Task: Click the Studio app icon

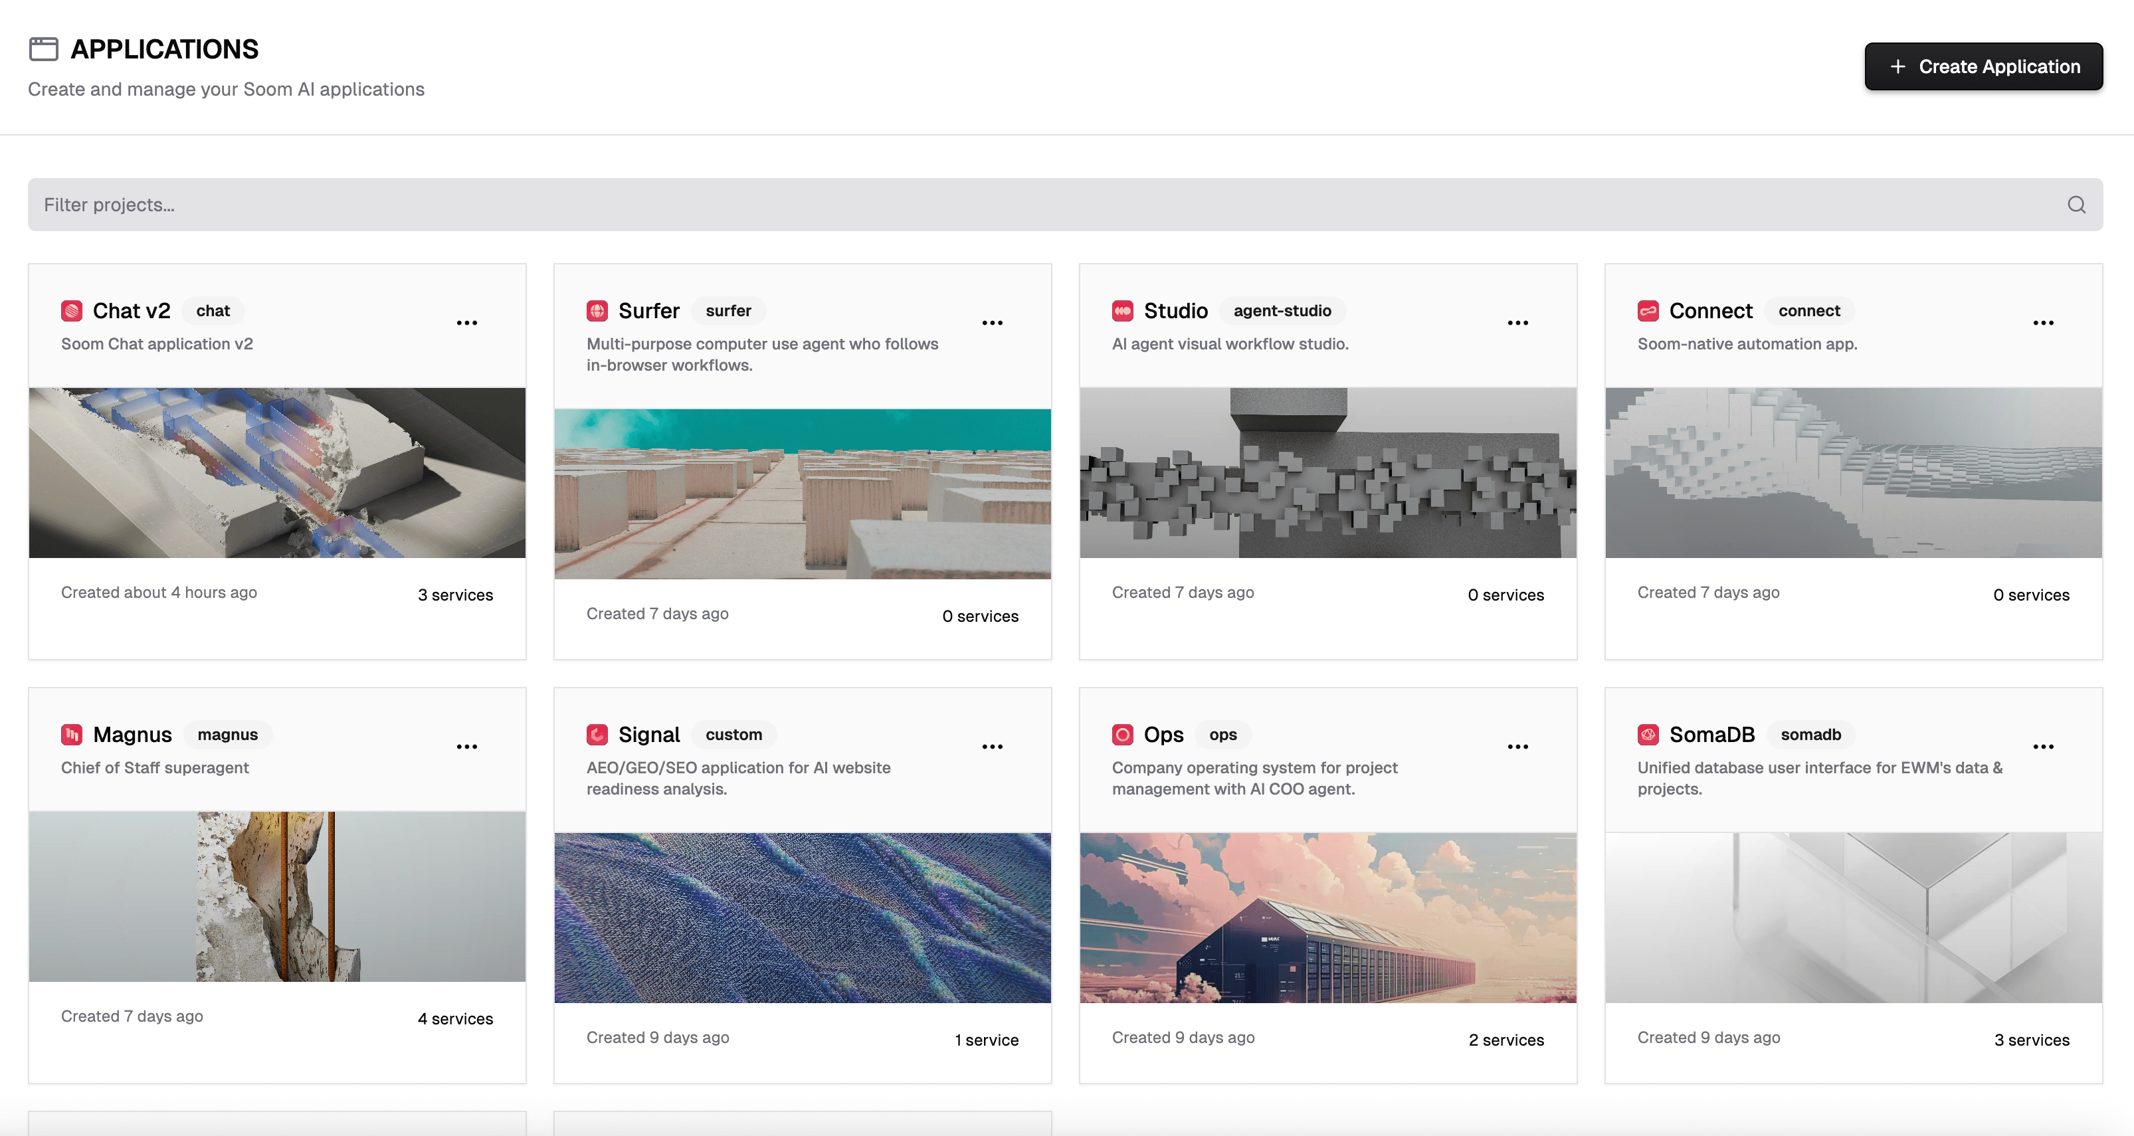Action: click(1123, 311)
